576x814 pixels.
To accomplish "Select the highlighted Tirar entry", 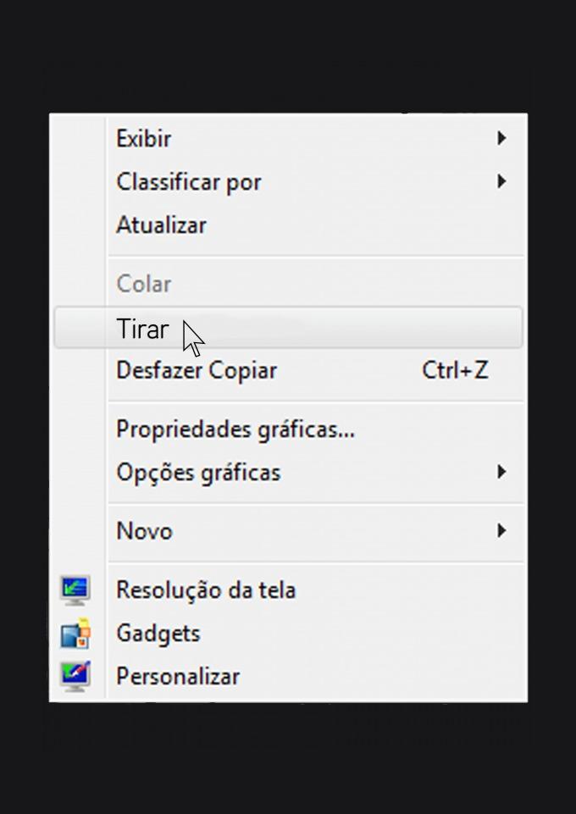I will tap(142, 329).
